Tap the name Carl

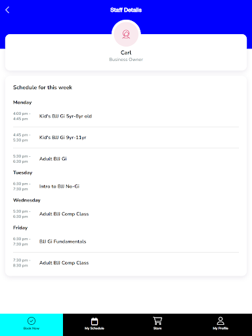point(126,52)
